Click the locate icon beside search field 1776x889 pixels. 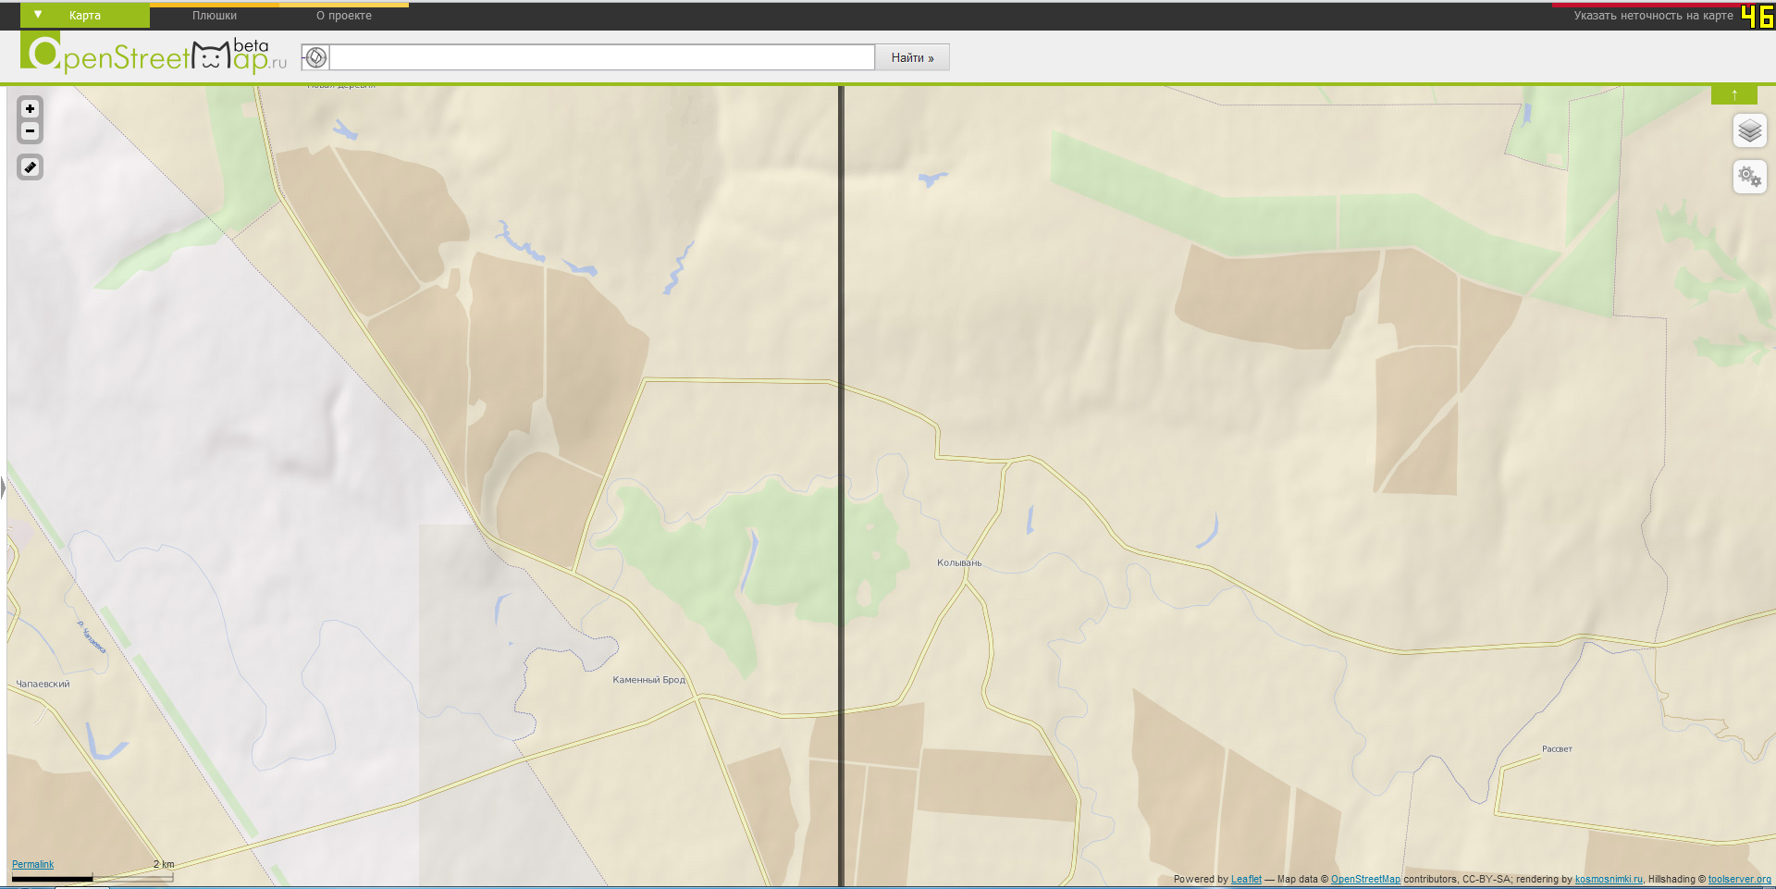click(315, 57)
